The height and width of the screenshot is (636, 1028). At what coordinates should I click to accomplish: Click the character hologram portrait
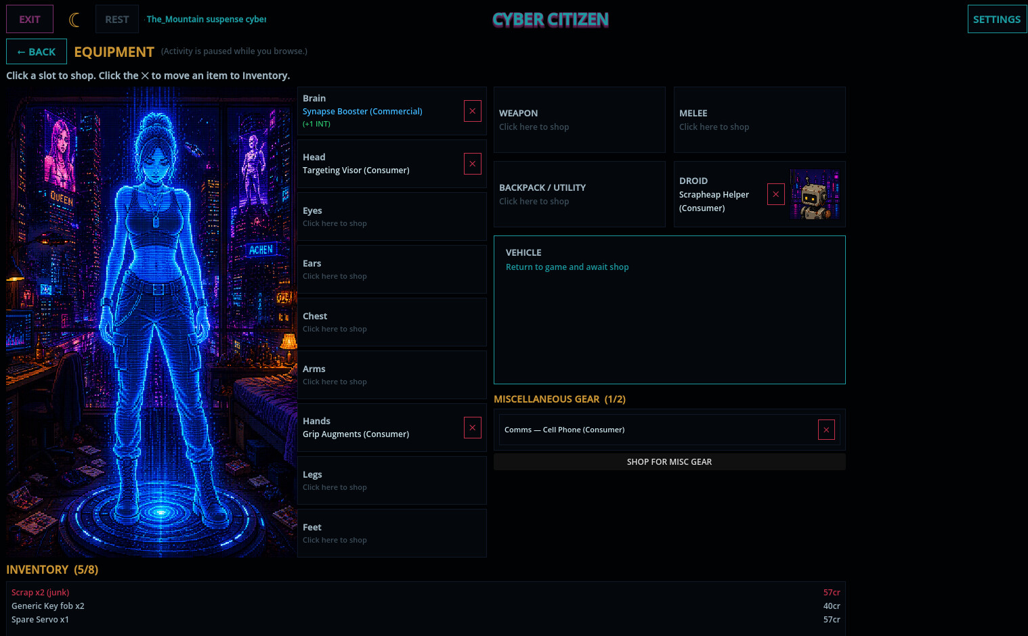click(152, 322)
